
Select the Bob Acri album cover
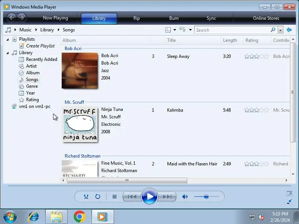tap(80, 71)
